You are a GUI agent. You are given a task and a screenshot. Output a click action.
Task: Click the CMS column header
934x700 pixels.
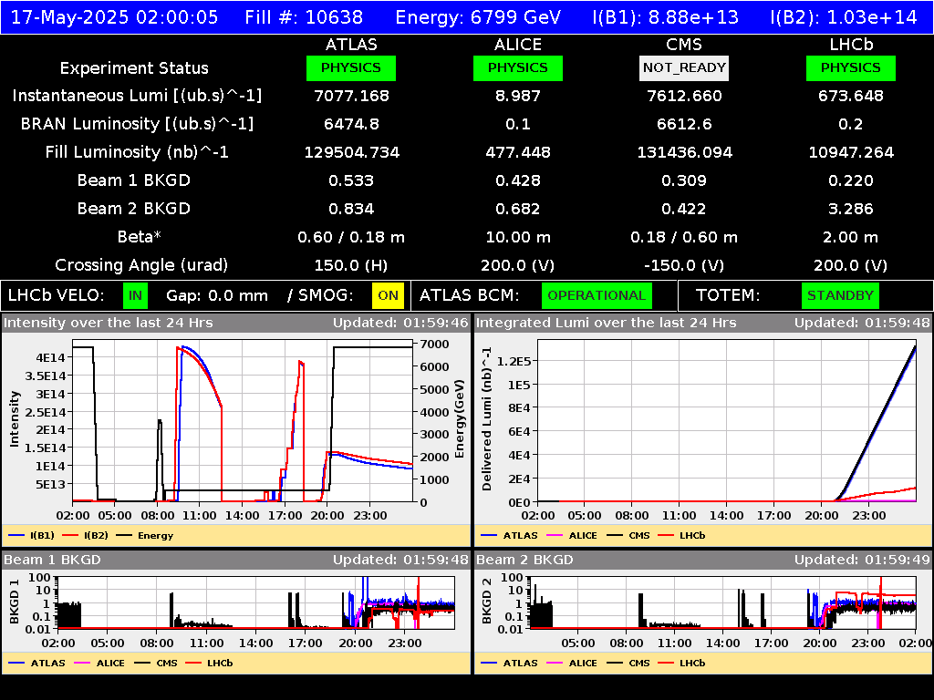[684, 45]
